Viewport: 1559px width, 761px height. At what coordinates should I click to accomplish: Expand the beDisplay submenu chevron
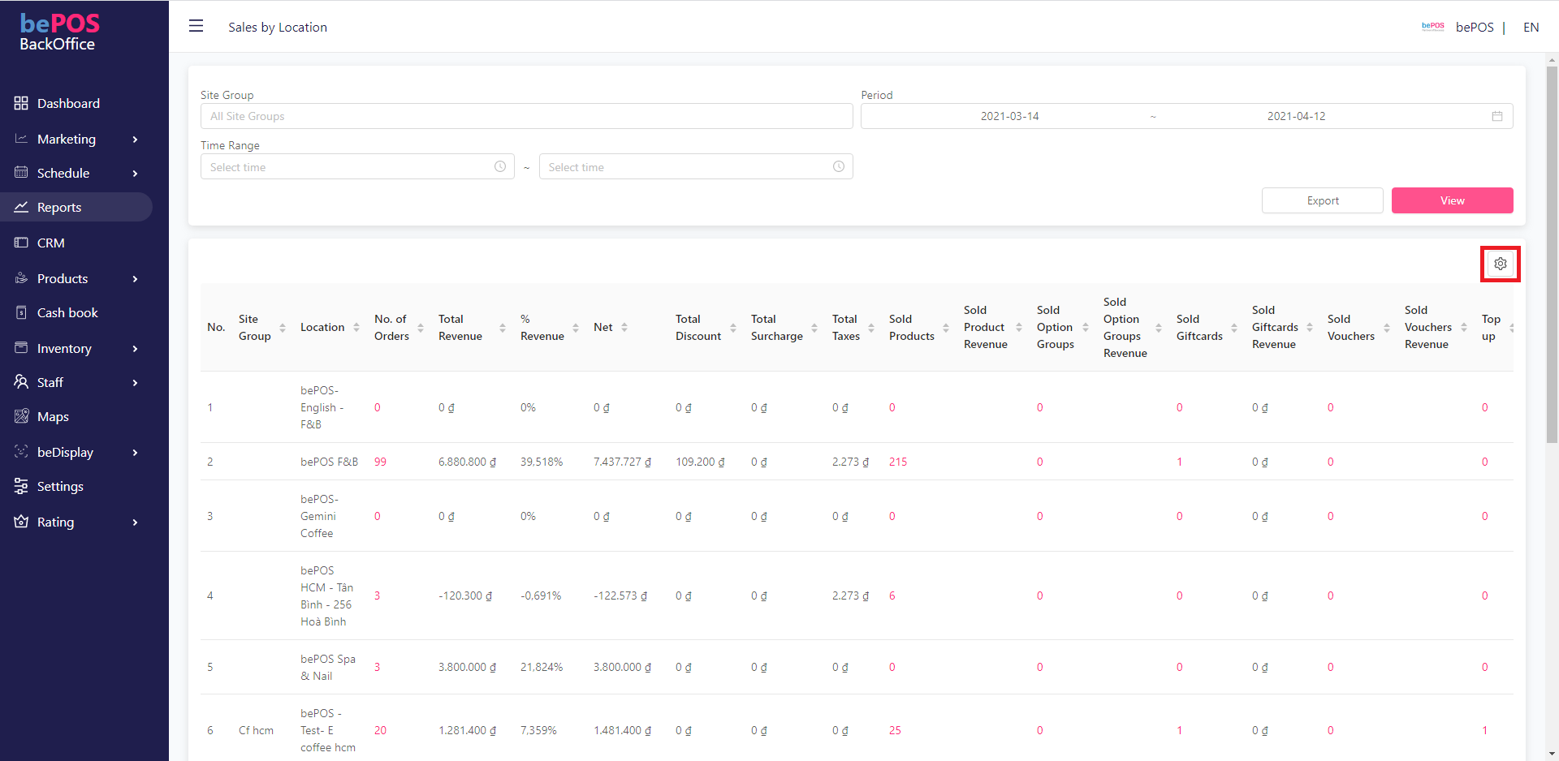pos(135,453)
